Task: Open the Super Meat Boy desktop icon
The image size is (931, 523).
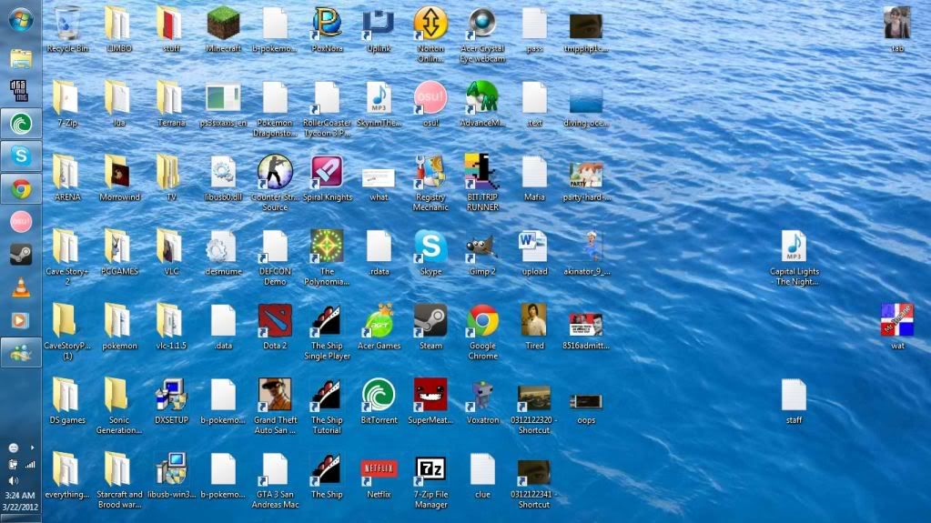Action: click(x=430, y=396)
